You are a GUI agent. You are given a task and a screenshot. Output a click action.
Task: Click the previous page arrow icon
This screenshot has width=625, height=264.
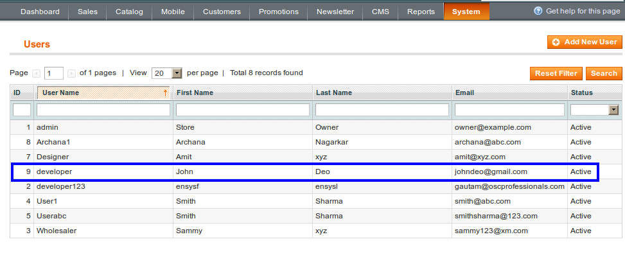click(36, 73)
